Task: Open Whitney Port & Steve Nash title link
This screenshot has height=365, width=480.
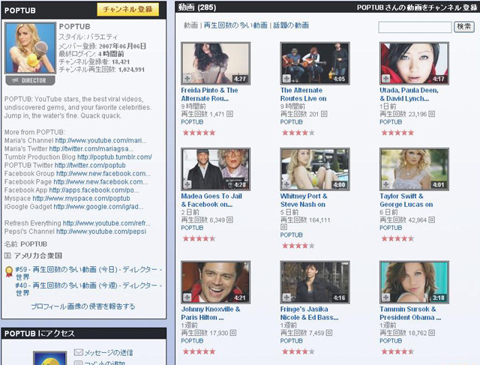Action: (304, 200)
